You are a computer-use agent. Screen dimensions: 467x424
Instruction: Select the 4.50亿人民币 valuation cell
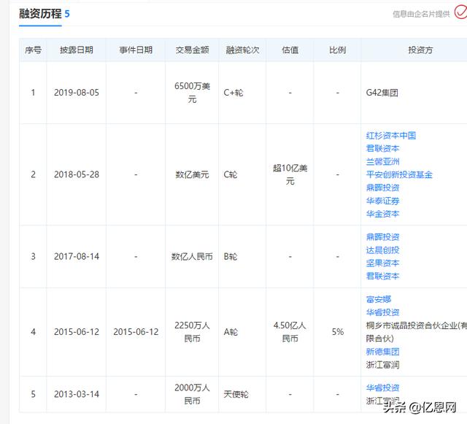[290, 332]
